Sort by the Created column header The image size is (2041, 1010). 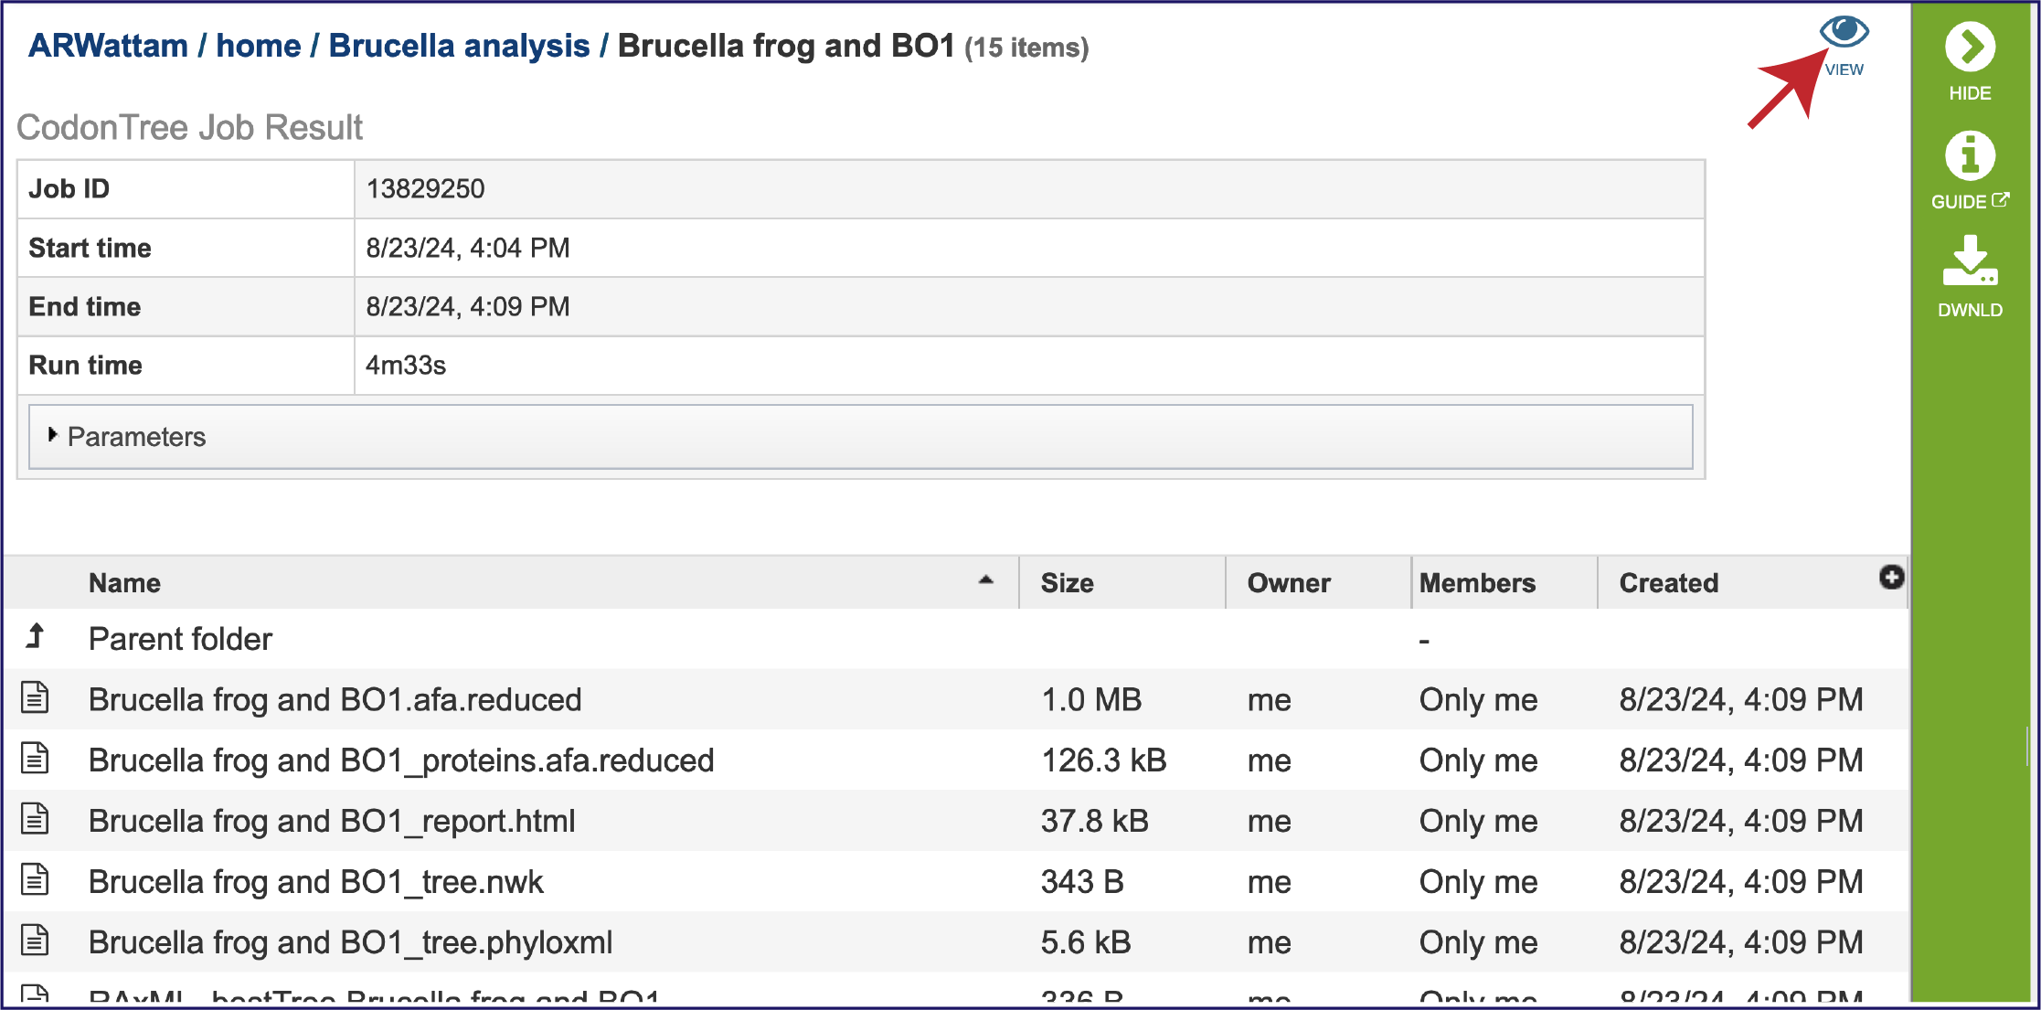(1668, 583)
